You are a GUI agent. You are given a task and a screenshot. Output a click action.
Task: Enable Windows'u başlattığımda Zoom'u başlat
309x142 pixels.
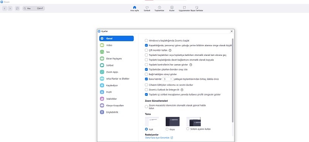tap(146, 41)
